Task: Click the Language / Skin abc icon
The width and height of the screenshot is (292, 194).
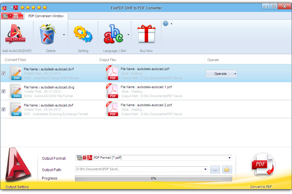Action: (113, 34)
